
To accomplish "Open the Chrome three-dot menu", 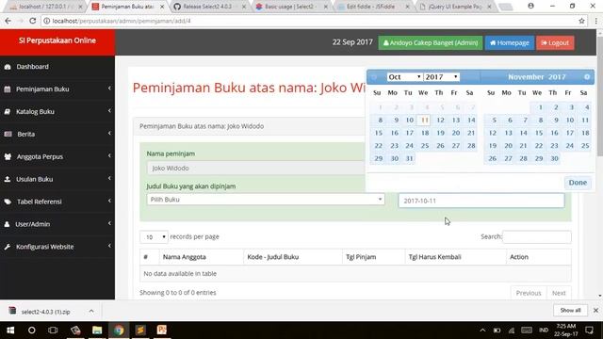I will pyautogui.click(x=595, y=21).
